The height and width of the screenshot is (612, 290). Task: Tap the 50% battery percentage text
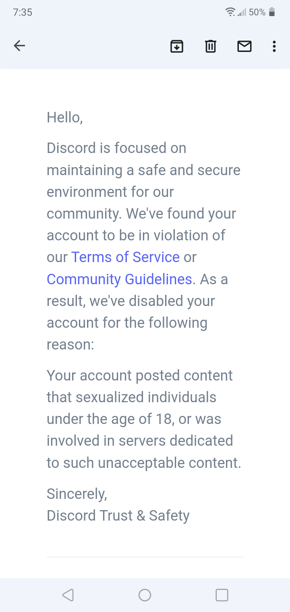pos(257,12)
